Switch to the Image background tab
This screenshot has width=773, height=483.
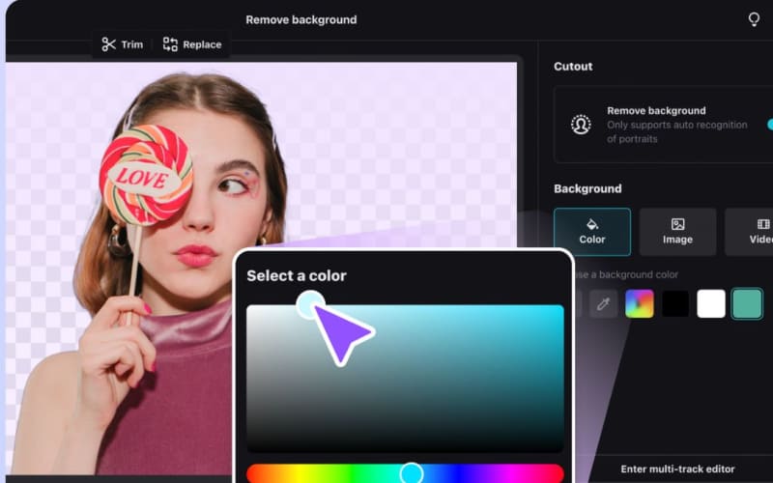677,232
